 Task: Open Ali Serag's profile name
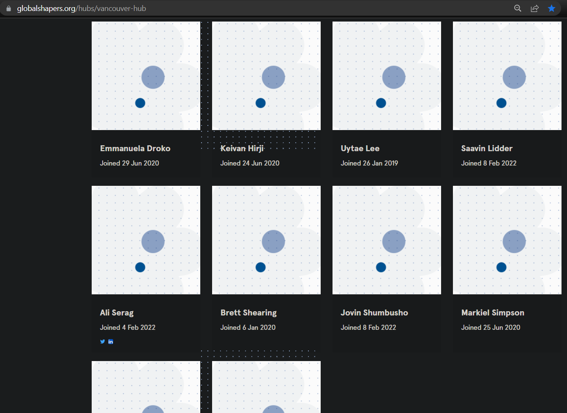pos(117,312)
